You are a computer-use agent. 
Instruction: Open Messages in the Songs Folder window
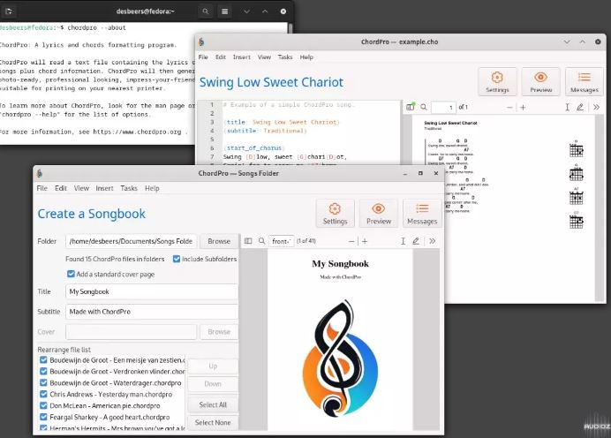(422, 214)
